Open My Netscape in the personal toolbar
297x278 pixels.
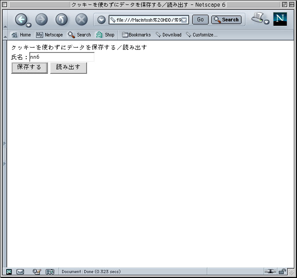[x=49, y=35]
